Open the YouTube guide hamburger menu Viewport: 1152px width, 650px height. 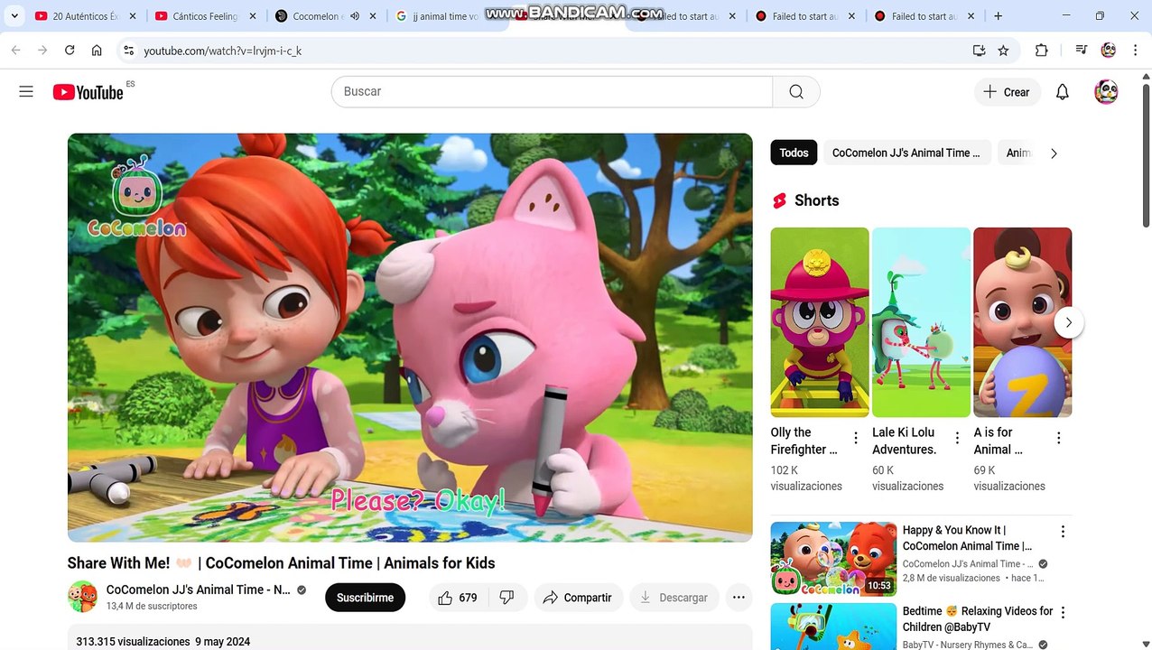click(26, 91)
